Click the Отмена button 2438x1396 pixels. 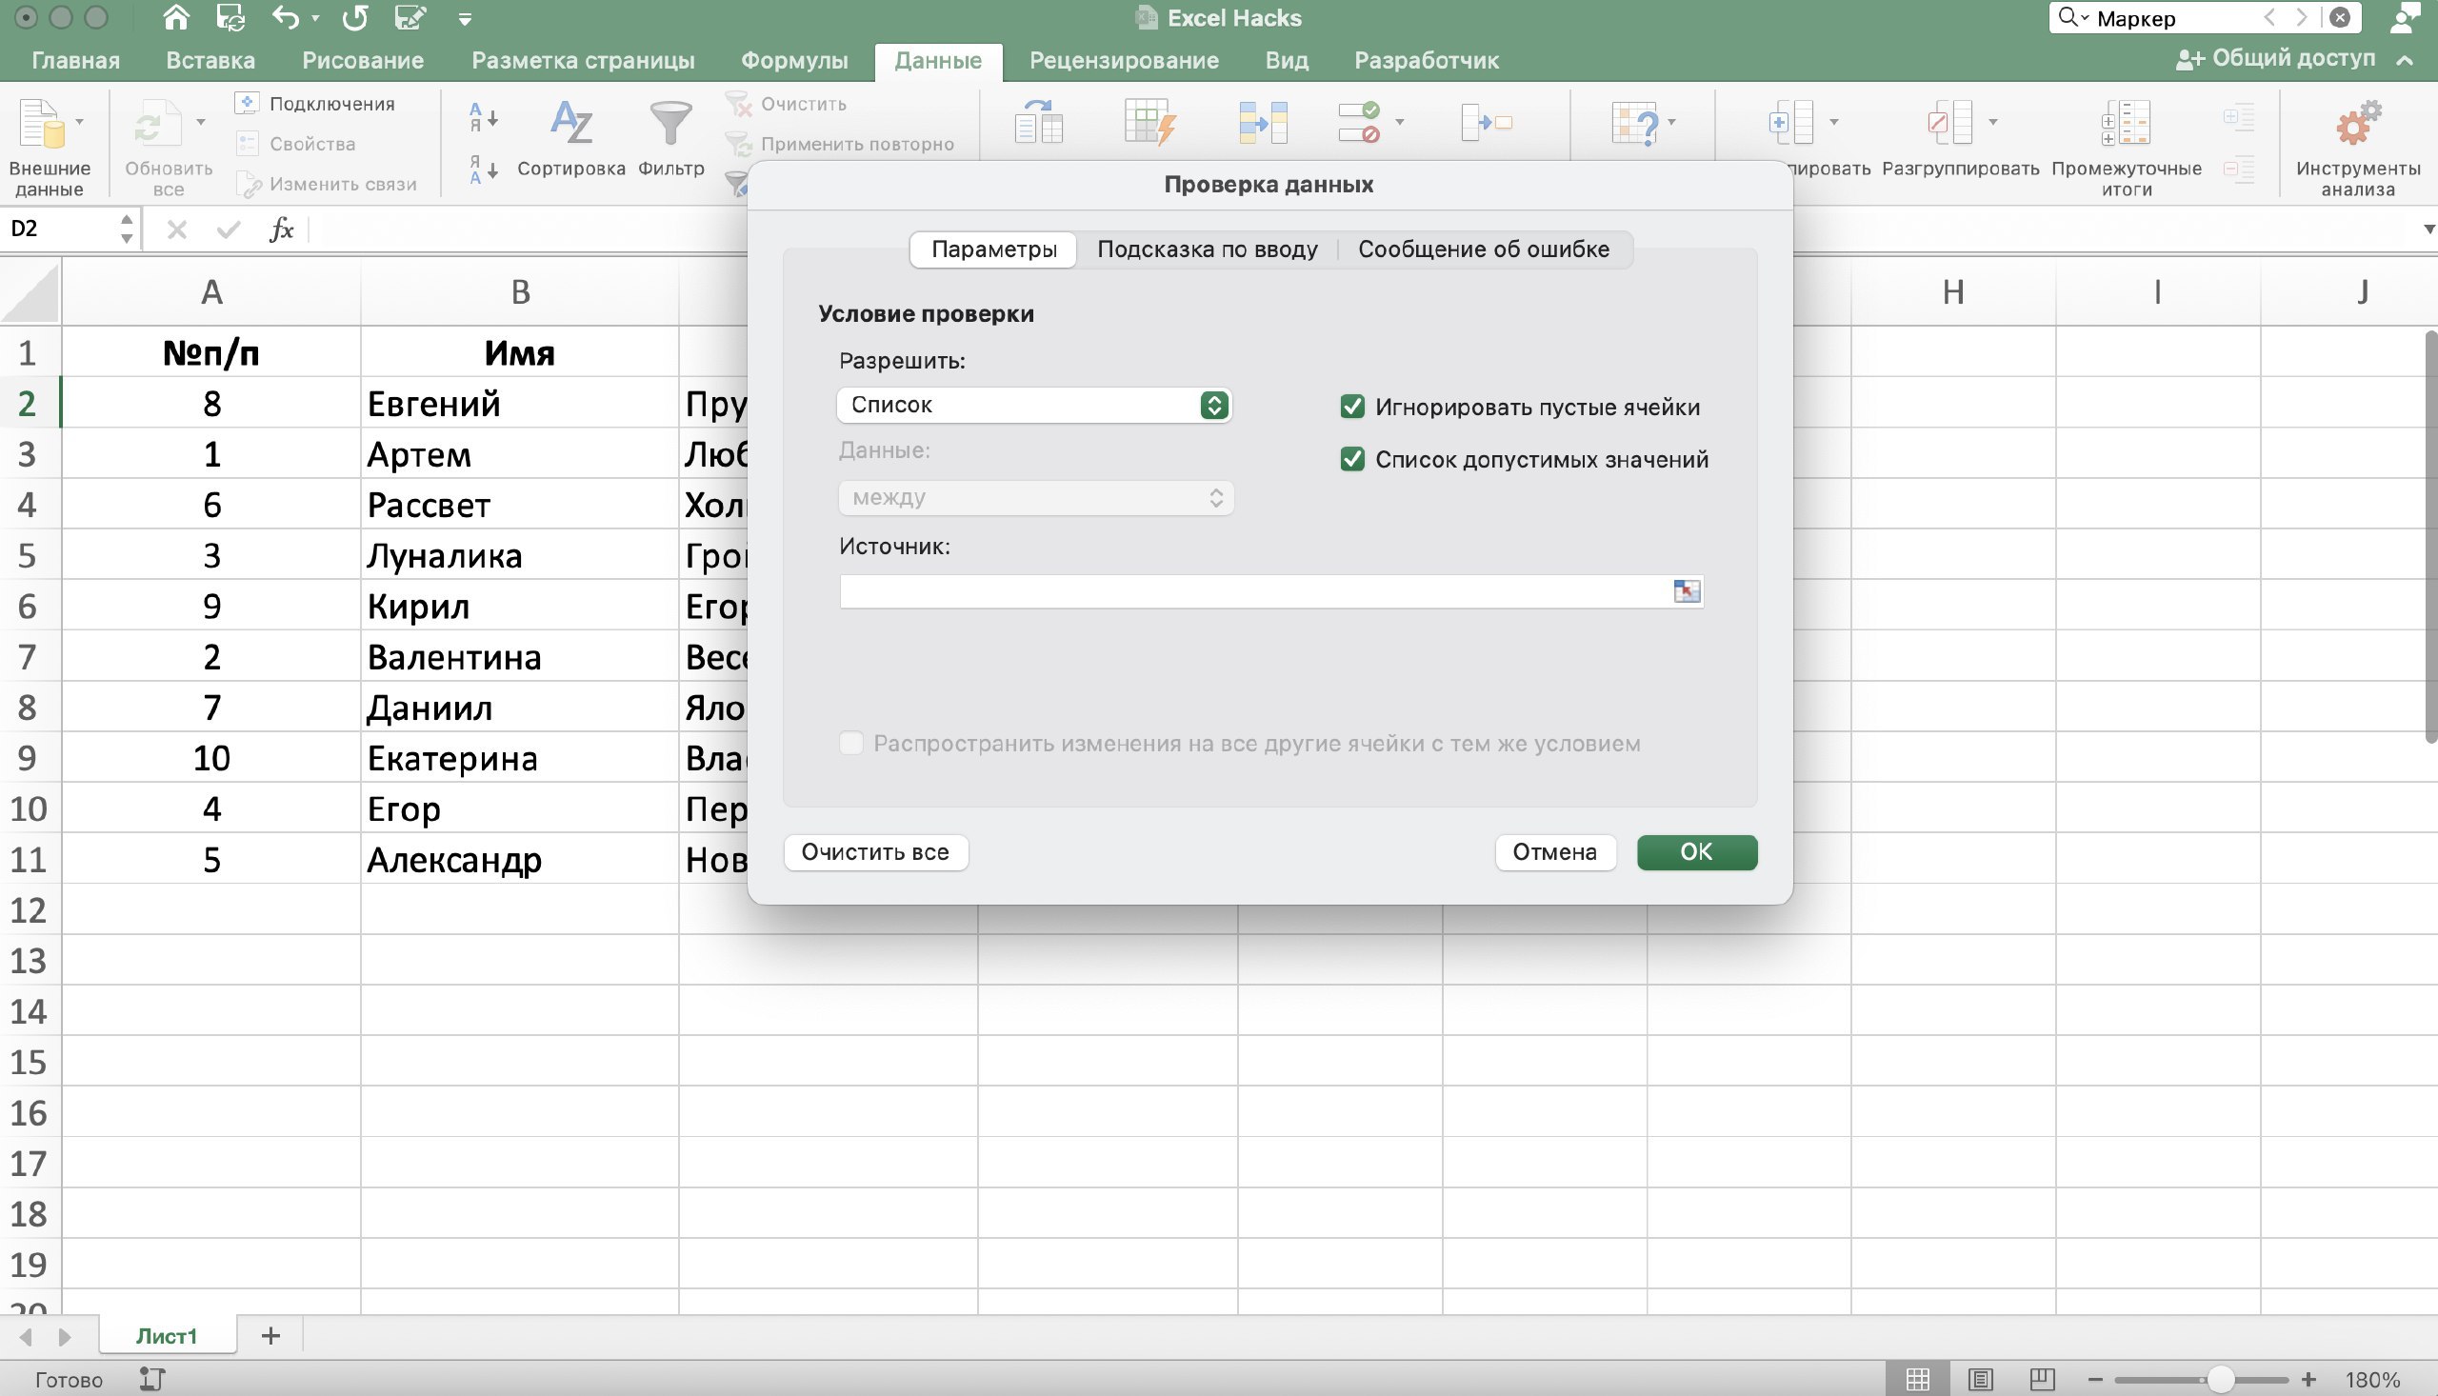1554,851
